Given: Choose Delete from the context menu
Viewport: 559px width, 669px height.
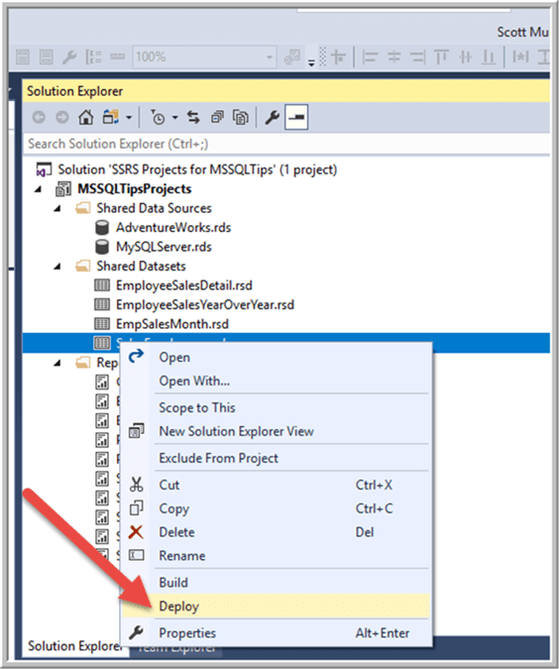Looking at the screenshot, I should [277, 532].
